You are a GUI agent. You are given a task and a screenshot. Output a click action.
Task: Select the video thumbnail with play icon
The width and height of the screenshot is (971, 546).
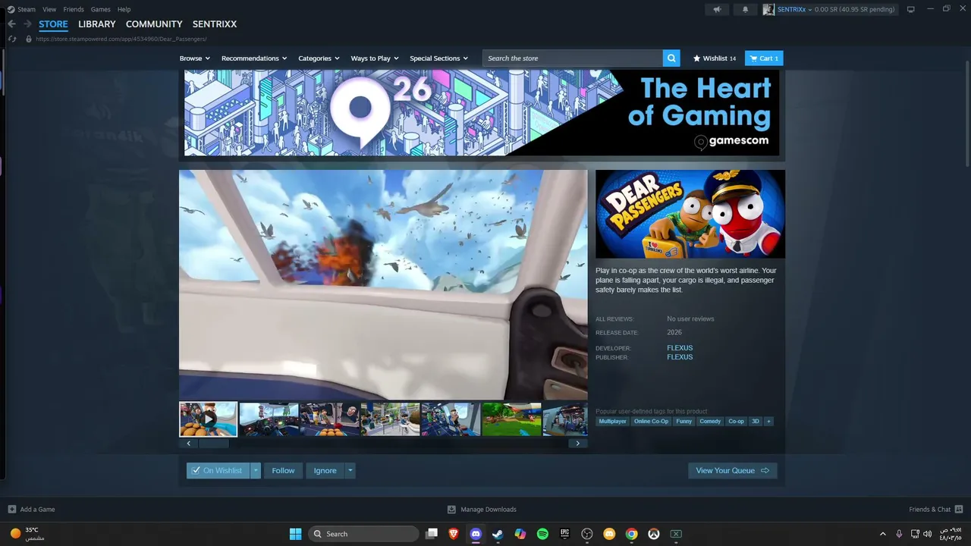point(209,419)
